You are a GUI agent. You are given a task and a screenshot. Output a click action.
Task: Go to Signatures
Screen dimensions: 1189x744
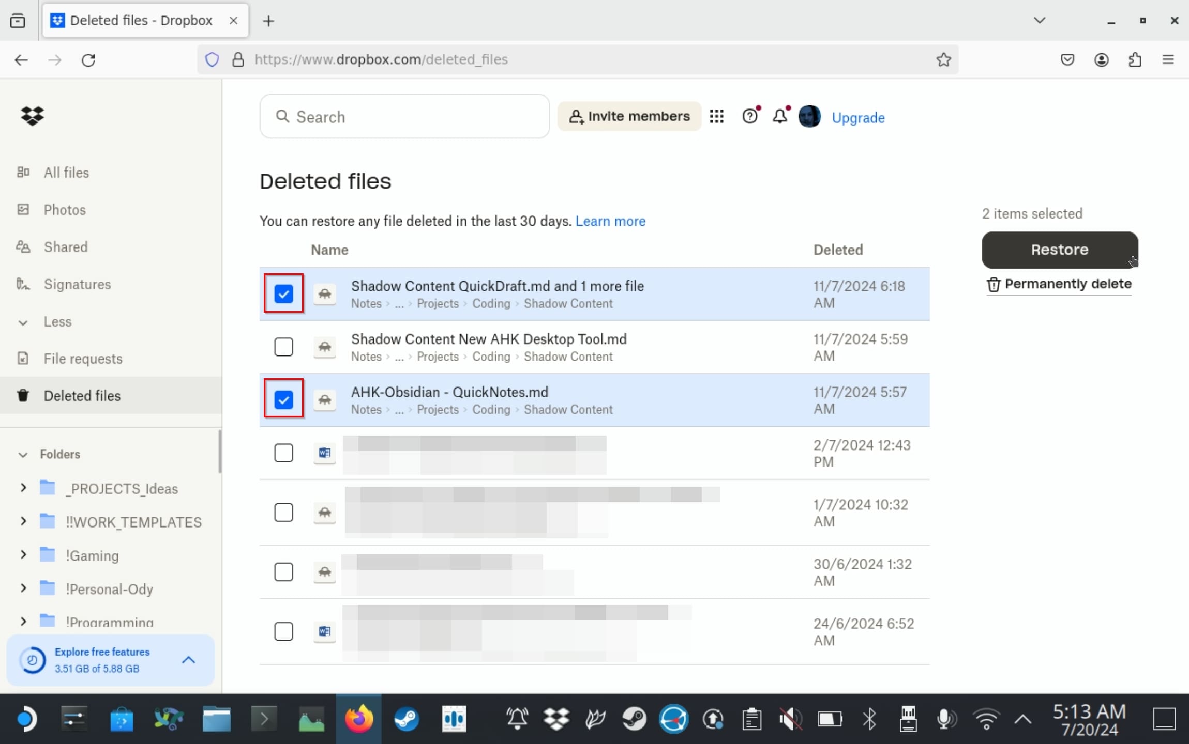click(x=77, y=284)
